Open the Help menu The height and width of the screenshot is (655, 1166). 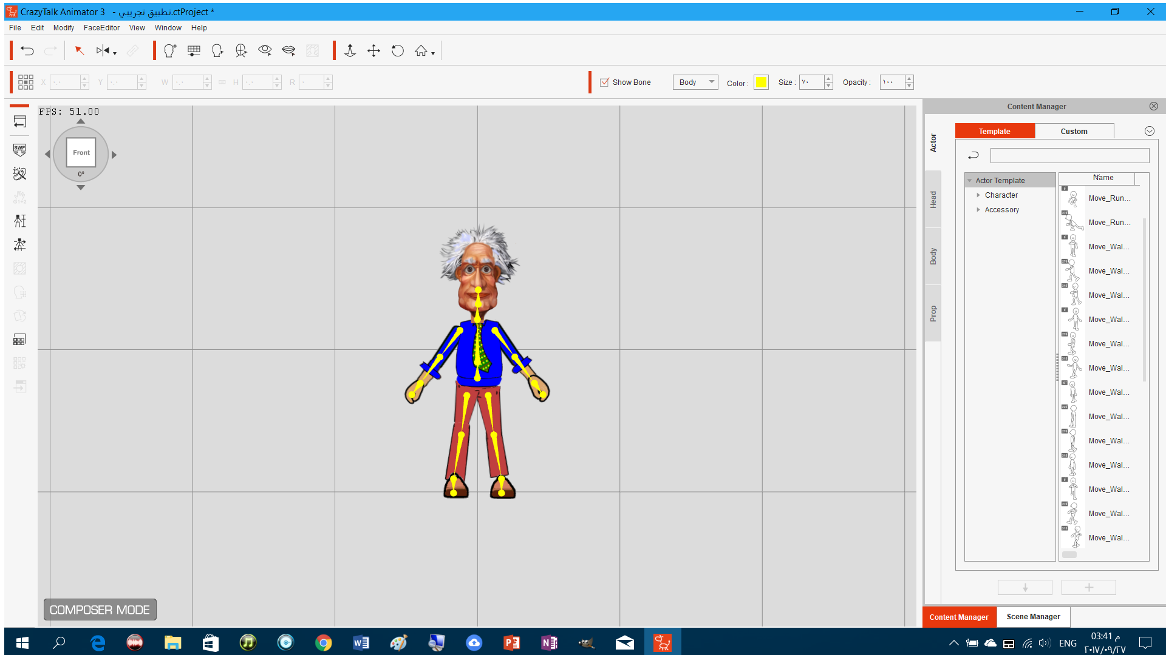click(x=199, y=28)
